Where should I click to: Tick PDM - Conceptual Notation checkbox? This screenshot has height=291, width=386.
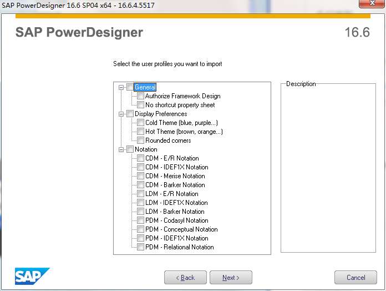click(140, 229)
